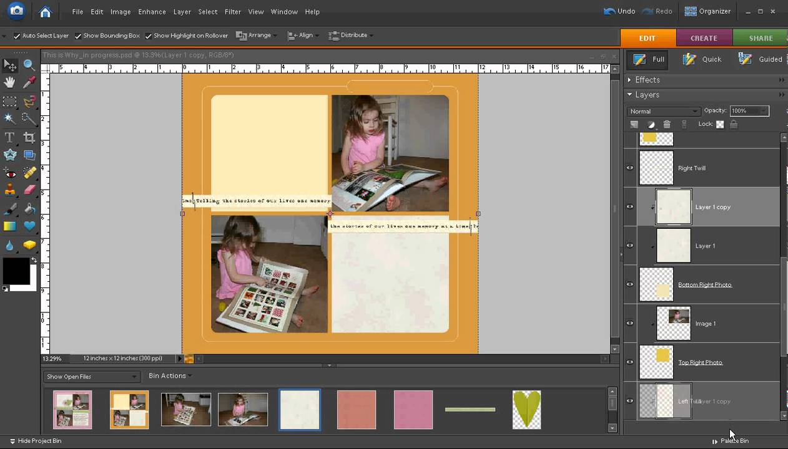Click the black foreground color swatch
Image resolution: width=788 pixels, height=449 pixels.
(15, 271)
